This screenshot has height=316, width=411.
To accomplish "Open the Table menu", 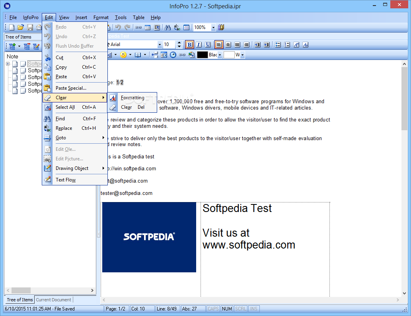I will (138, 17).
